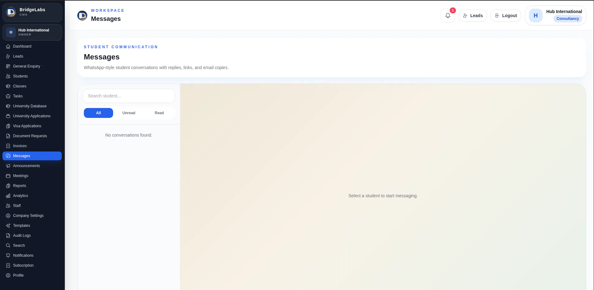Click the BridgeLabs logo in sidebar
The width and height of the screenshot is (594, 290).
(x=11, y=12)
